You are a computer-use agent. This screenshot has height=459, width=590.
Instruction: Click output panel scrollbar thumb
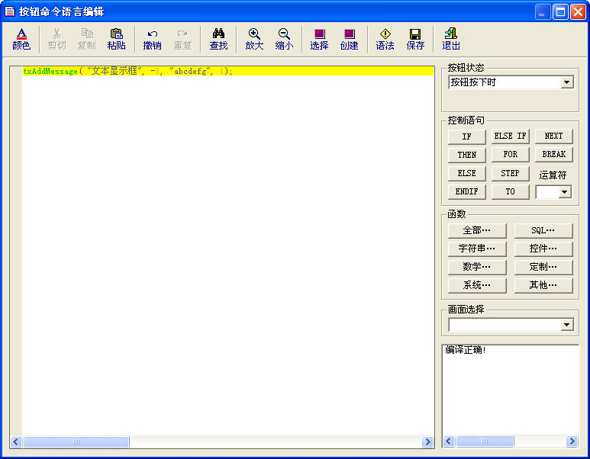485,441
